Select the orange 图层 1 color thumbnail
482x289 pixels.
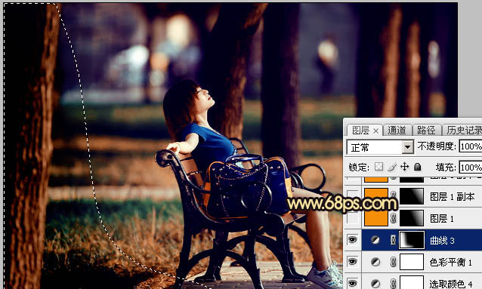tap(376, 218)
